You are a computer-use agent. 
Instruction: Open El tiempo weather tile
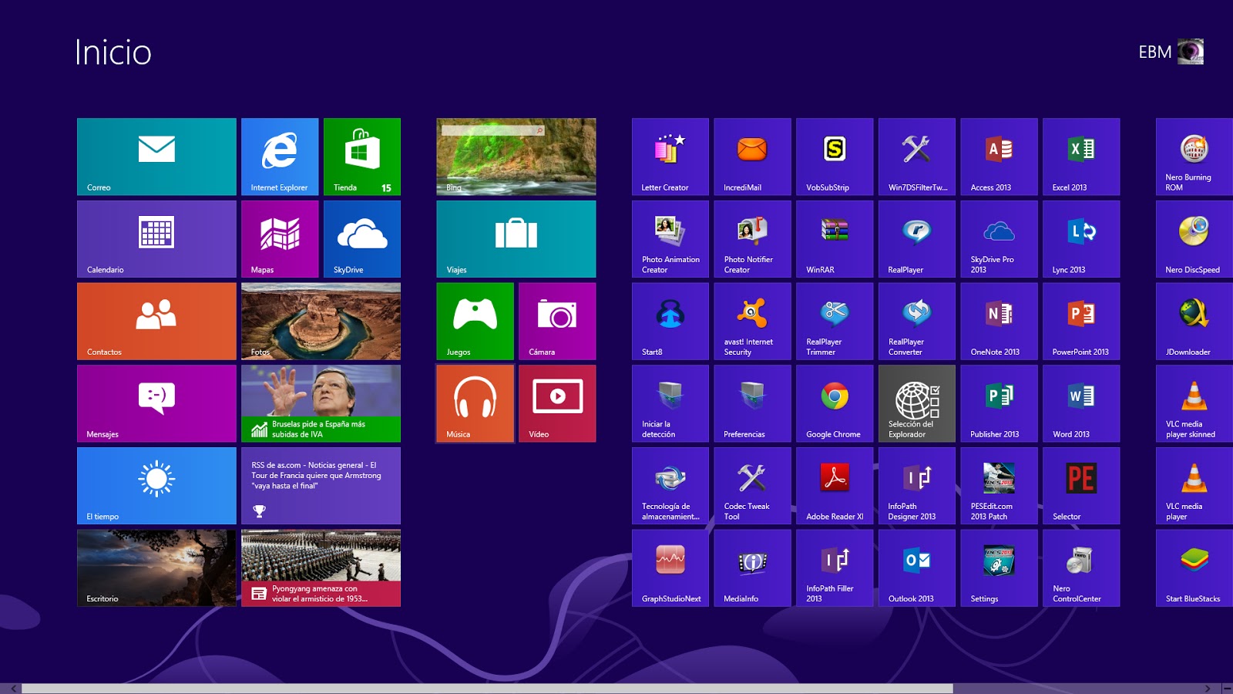(x=156, y=486)
